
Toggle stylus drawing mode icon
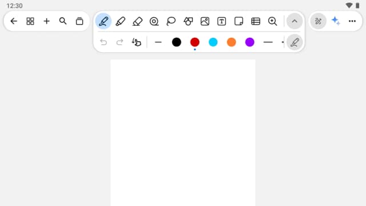click(319, 21)
